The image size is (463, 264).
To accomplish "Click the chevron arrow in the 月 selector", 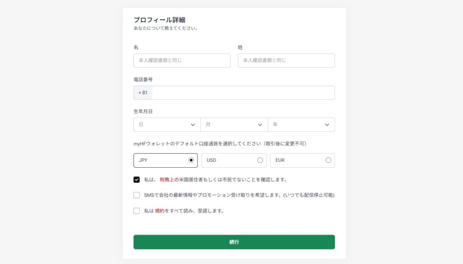I will pos(260,125).
